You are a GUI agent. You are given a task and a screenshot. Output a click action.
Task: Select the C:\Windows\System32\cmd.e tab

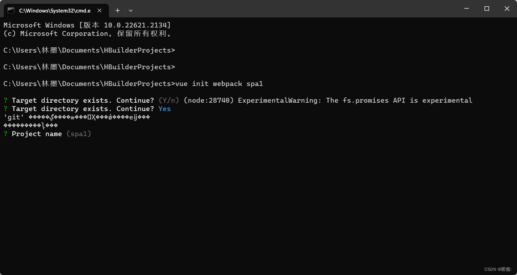(54, 10)
